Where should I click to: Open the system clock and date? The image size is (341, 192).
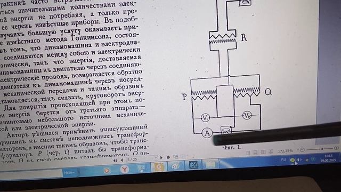328,158
